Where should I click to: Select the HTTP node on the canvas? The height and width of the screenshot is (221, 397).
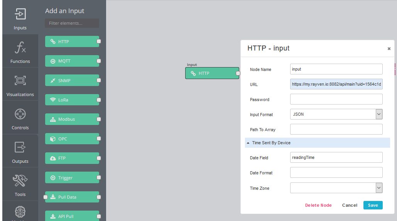(212, 73)
